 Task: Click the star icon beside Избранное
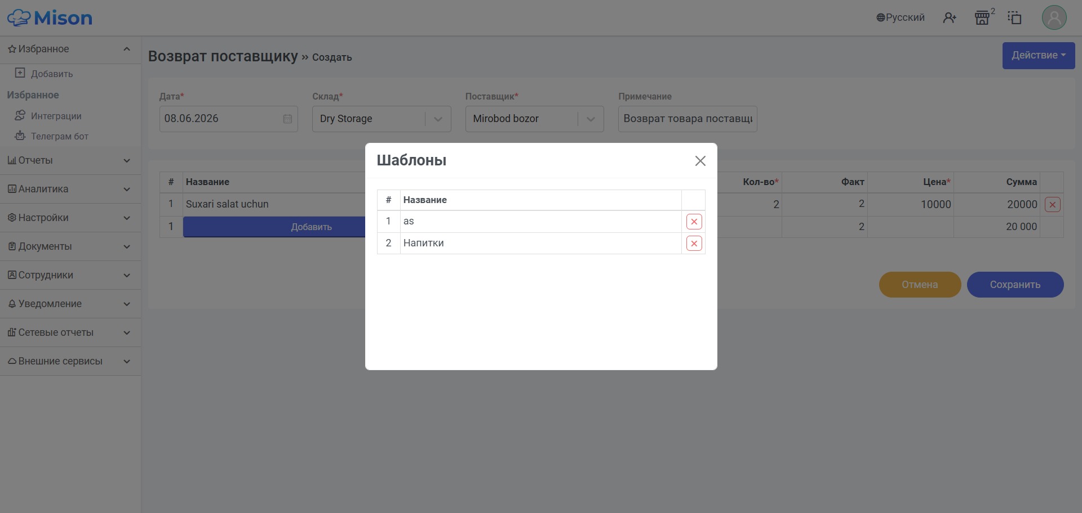pyautogui.click(x=12, y=49)
